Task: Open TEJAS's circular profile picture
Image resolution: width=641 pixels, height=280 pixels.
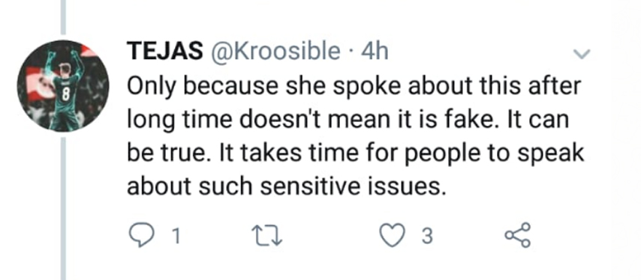Action: pos(63,85)
